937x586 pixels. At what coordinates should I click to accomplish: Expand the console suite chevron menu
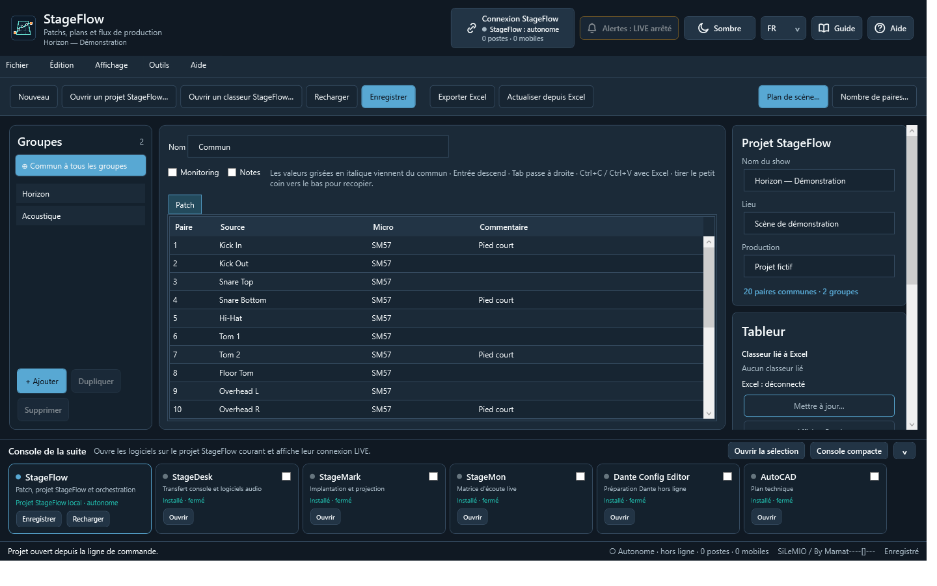pyautogui.click(x=904, y=451)
